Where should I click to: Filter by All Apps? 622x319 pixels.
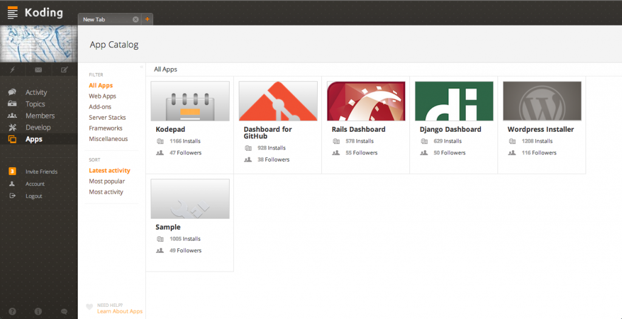click(101, 85)
